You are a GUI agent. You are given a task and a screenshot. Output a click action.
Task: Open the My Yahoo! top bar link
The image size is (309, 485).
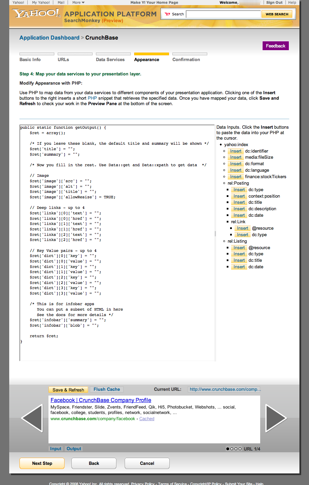click(x=41, y=2)
